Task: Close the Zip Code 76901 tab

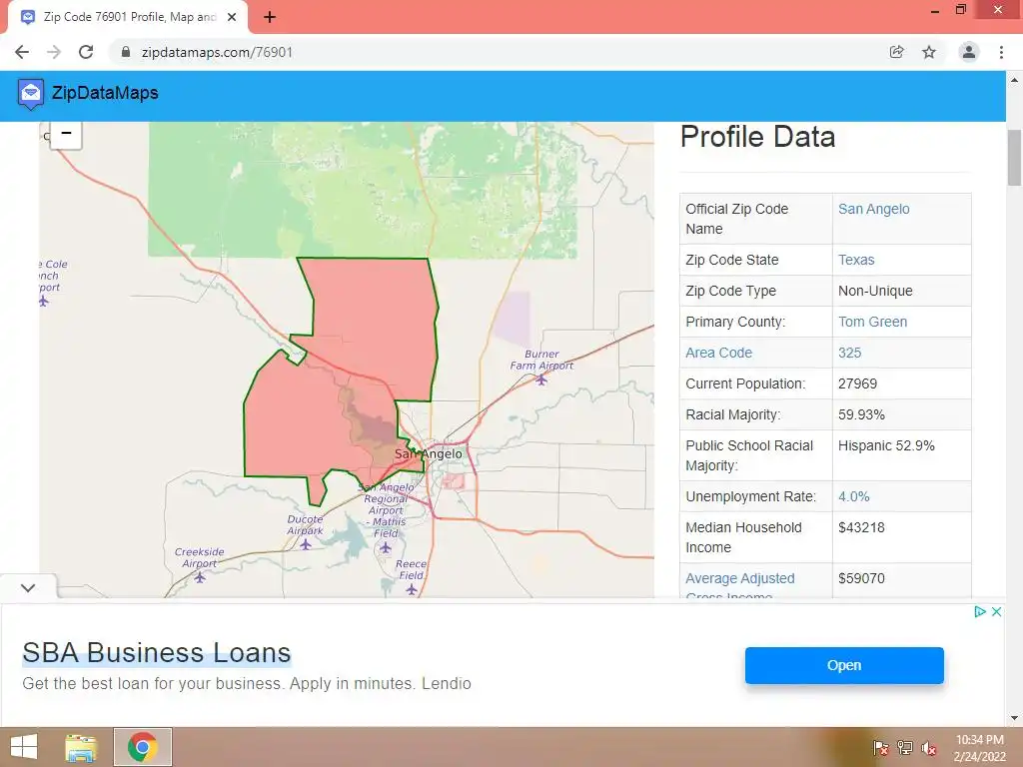Action: (232, 17)
